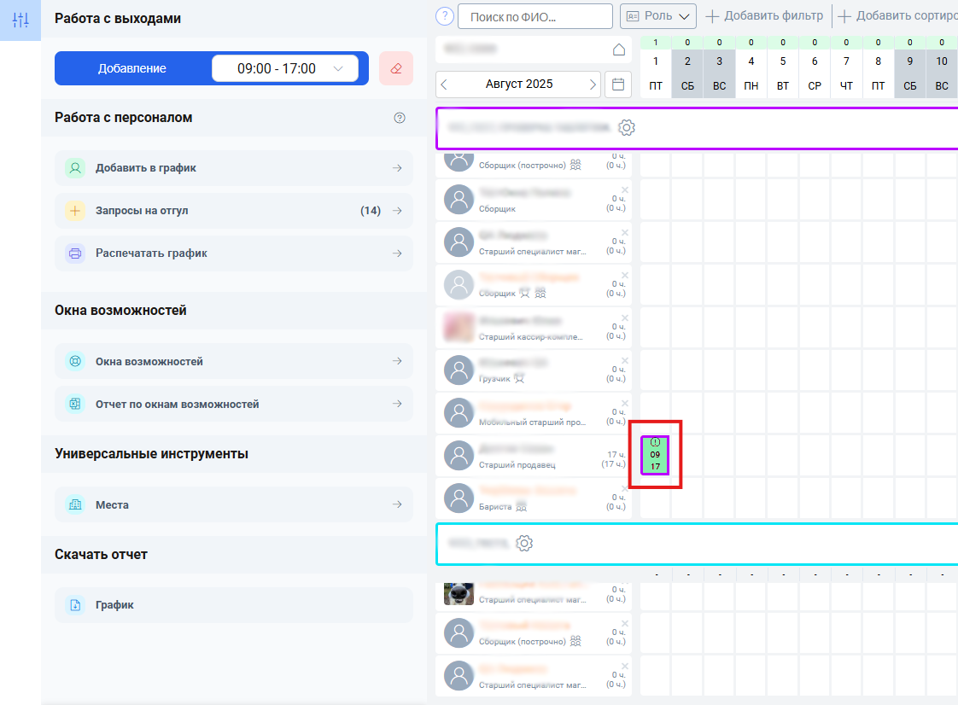Viewport: 958px width, 705px height.
Task: Click the 17 ч. hours value
Action: click(616, 455)
